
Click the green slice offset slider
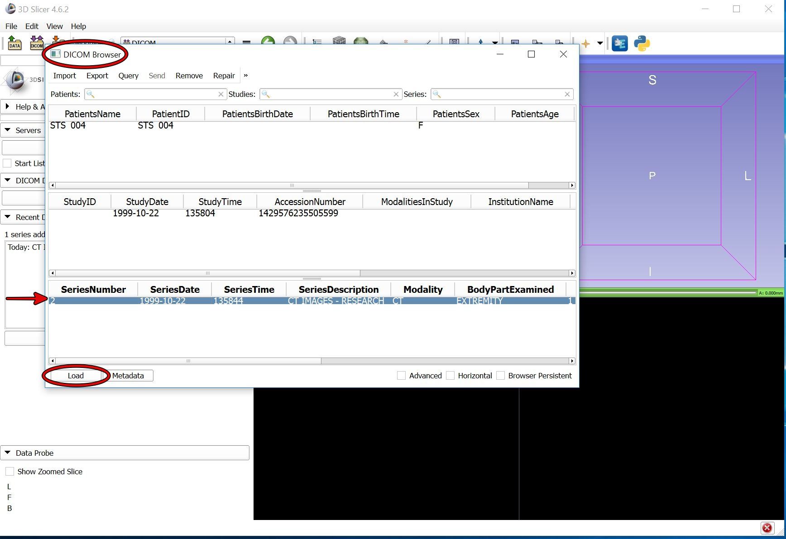pyautogui.click(x=668, y=293)
